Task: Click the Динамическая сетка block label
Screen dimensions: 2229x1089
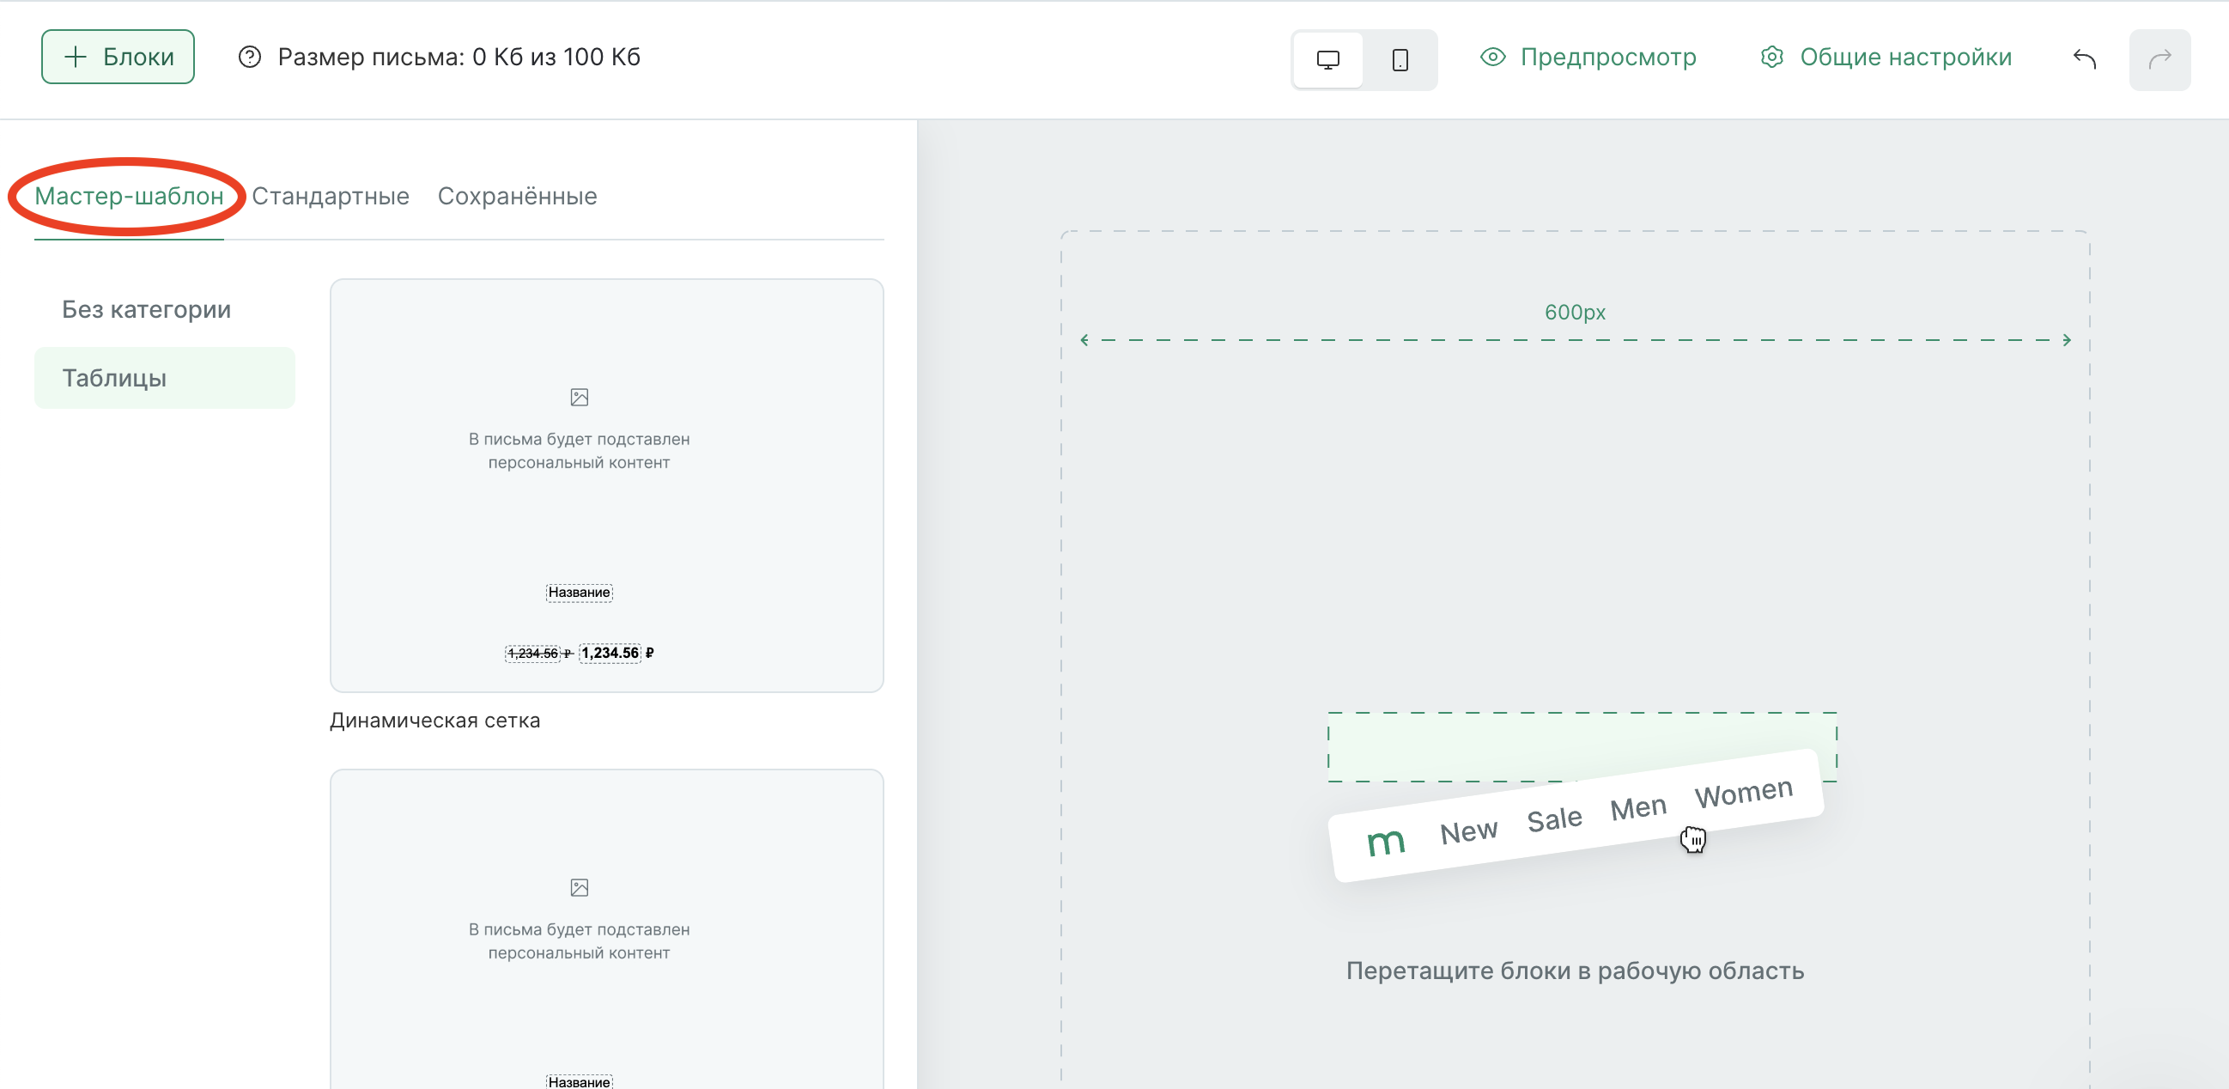Action: point(434,721)
